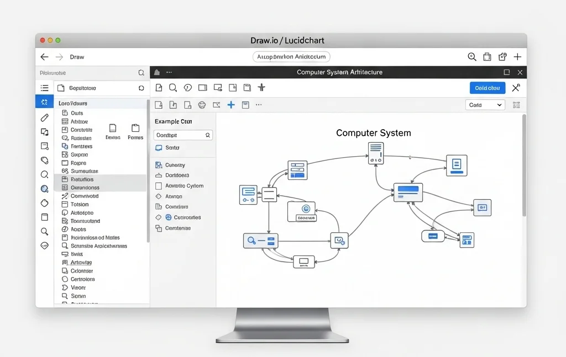
Task: Open the Corld dropdown
Action: 485,105
